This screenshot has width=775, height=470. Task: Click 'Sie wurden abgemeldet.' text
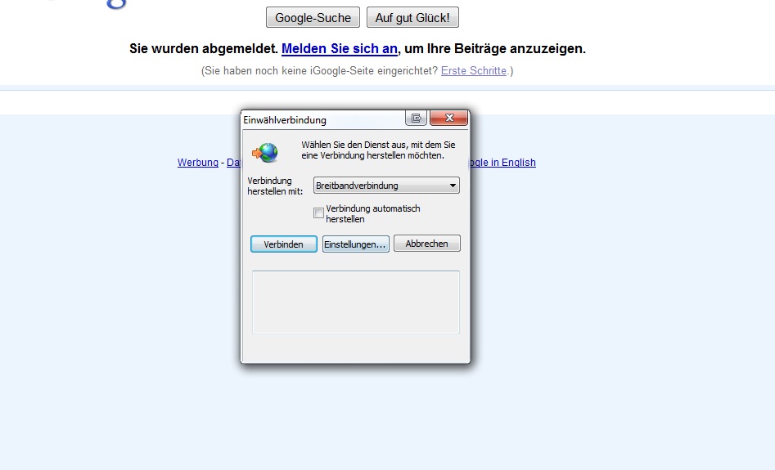(x=204, y=49)
